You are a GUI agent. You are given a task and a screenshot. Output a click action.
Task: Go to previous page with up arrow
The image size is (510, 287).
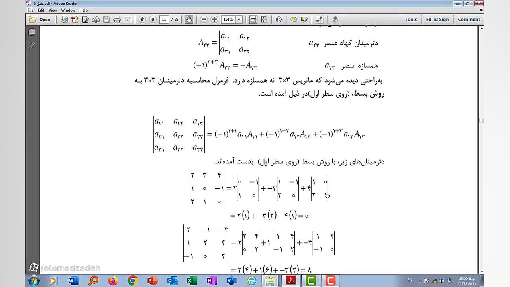point(142,19)
